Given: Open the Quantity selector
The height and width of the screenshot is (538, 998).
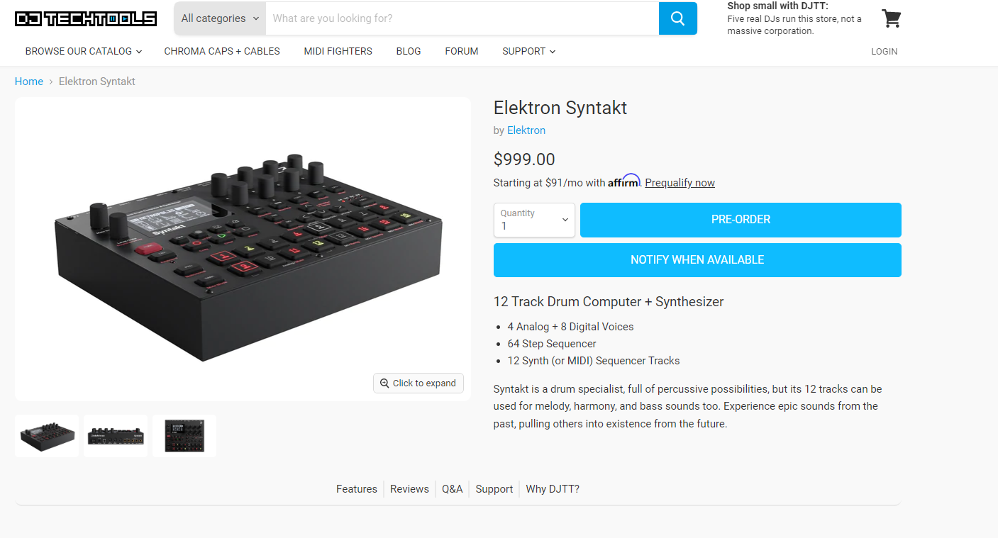Looking at the screenshot, I should point(534,220).
